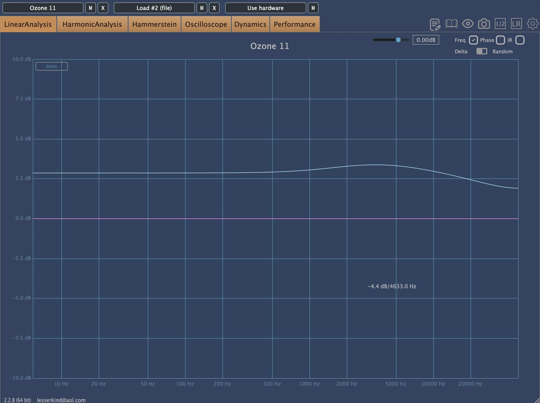Click the gain level slider handle
This screenshot has width=540, height=403.
tap(398, 40)
